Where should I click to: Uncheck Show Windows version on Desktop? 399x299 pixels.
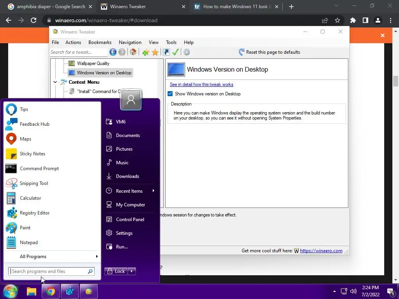point(170,94)
